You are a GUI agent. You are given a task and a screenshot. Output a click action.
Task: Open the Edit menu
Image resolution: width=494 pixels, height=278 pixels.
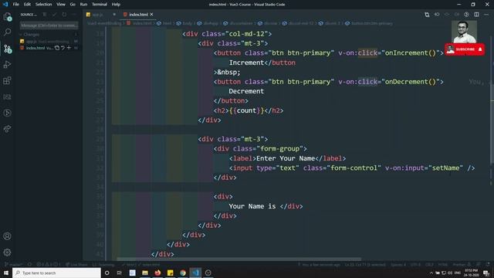27,5
